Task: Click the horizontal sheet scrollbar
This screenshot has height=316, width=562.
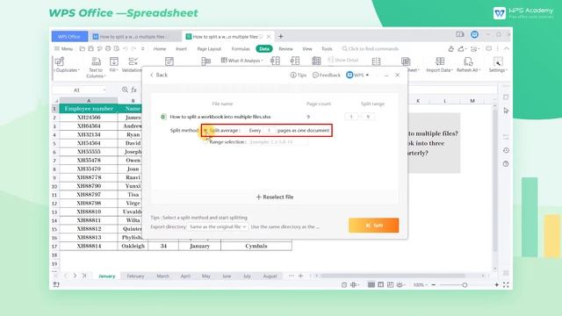Action: click(x=393, y=276)
